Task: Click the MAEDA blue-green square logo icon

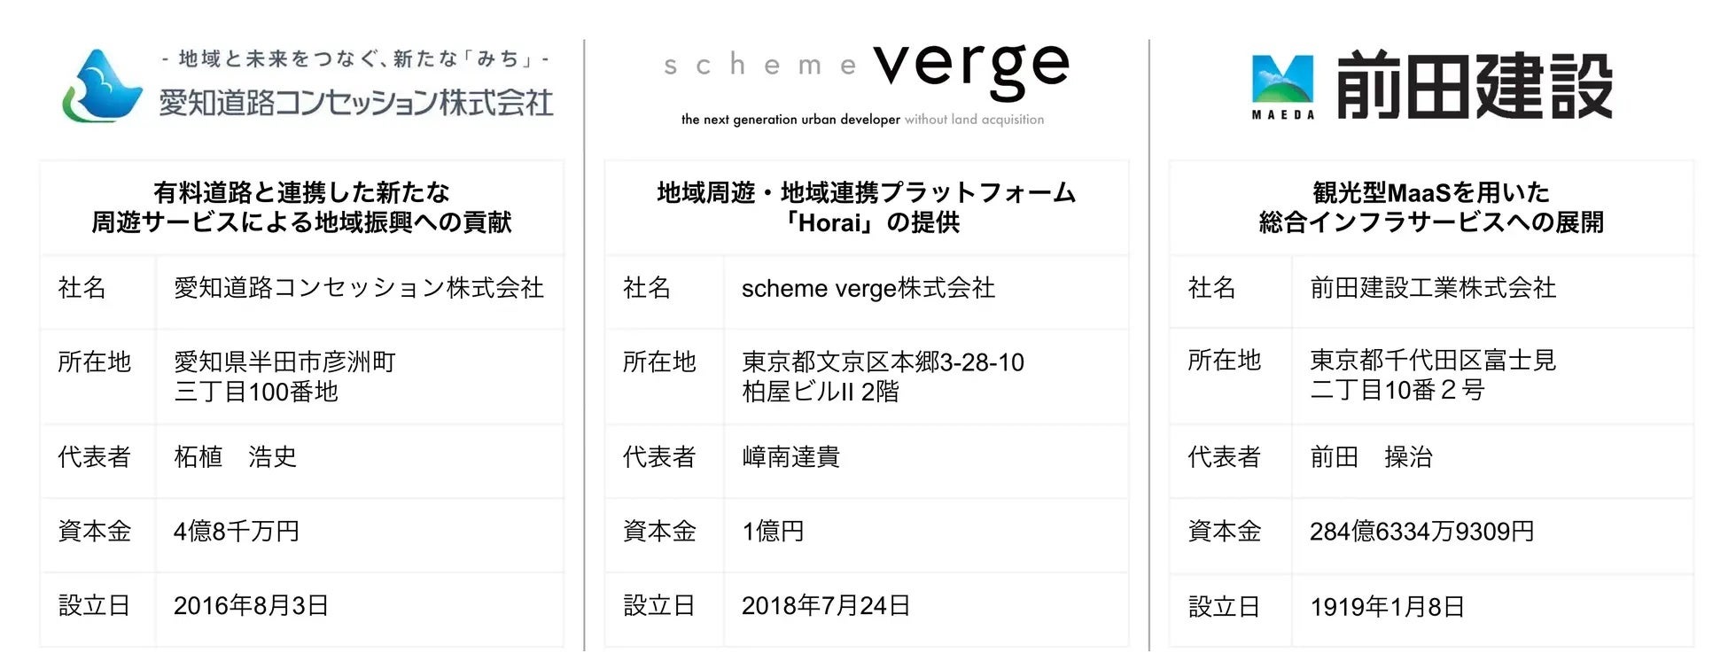Action: click(1282, 86)
